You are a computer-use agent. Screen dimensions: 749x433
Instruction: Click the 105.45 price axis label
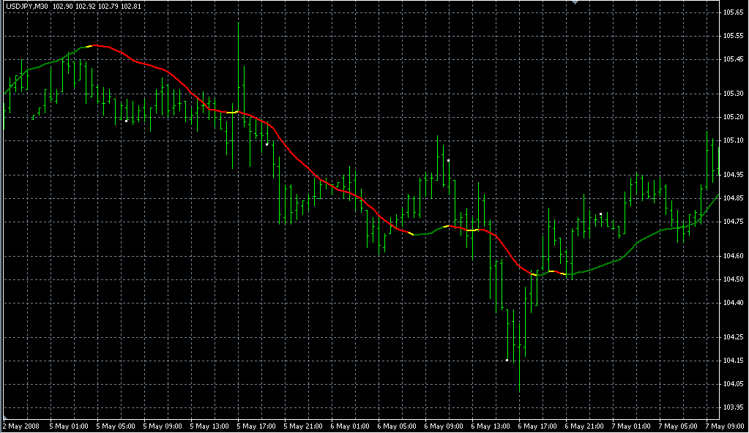pos(733,59)
